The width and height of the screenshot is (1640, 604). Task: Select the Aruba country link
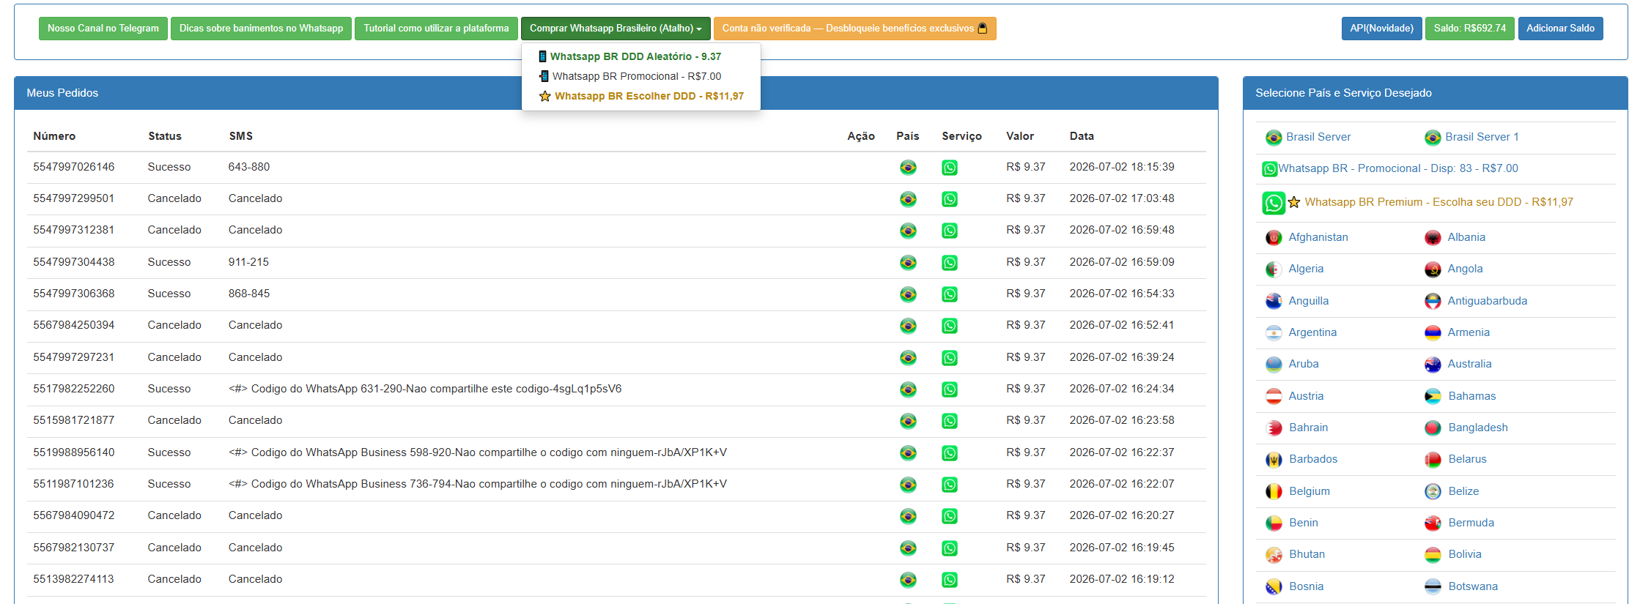(x=1304, y=364)
